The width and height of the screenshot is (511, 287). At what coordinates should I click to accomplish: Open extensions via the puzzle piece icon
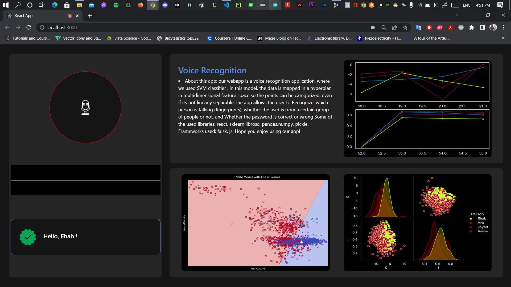click(472, 28)
